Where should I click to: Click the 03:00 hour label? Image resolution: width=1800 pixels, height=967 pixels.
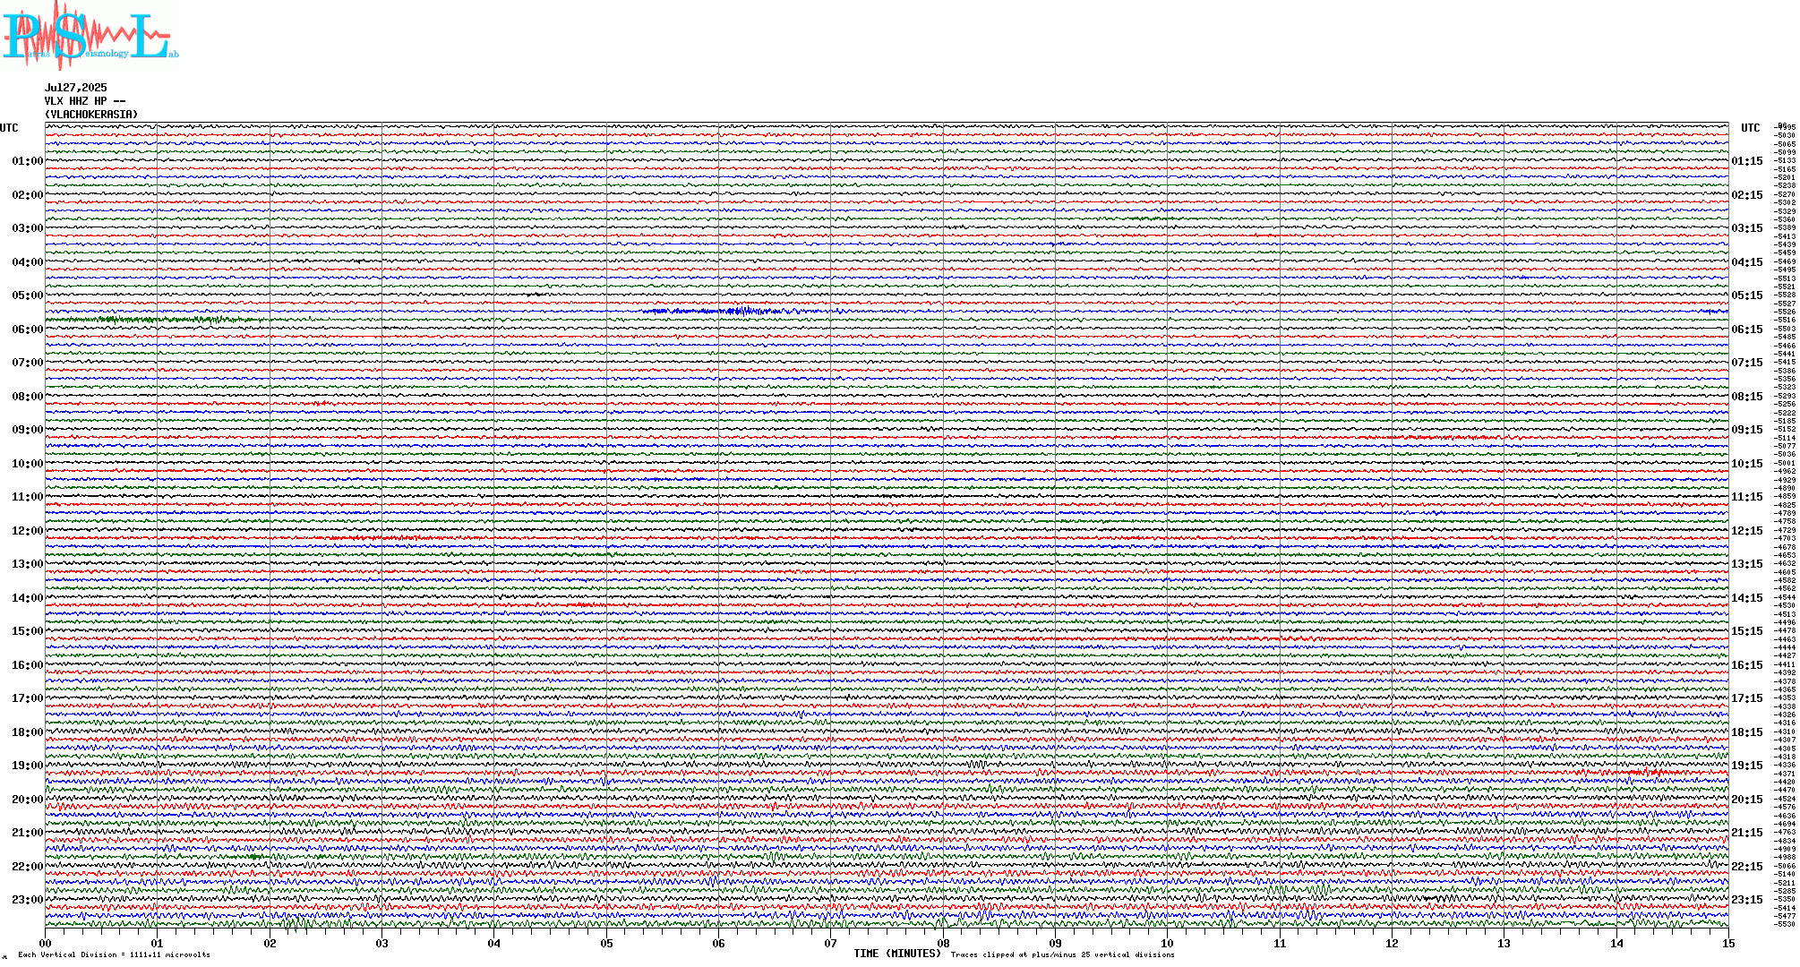(27, 228)
